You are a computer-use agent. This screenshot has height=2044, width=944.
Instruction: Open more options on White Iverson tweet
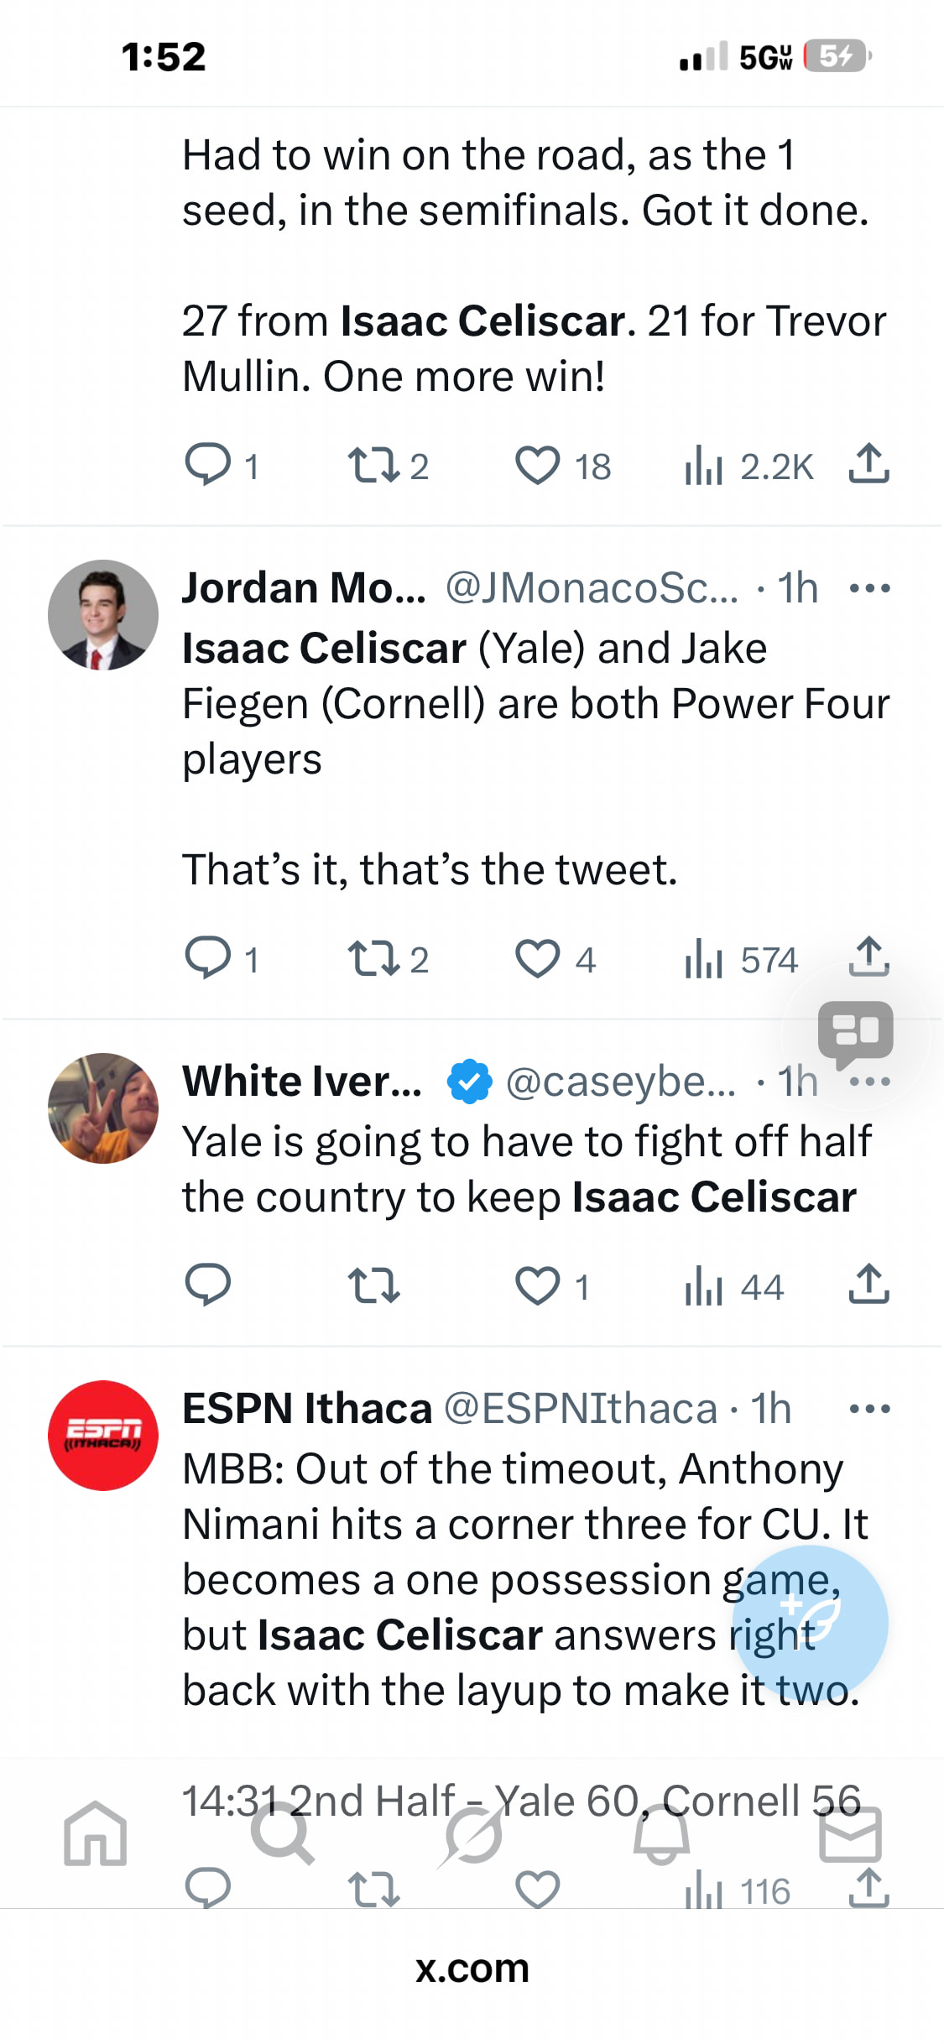[869, 1082]
